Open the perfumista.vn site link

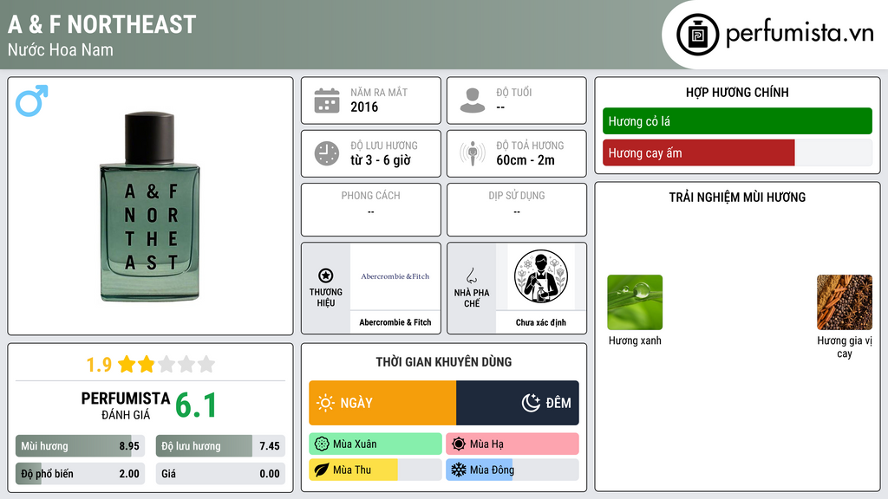click(x=800, y=34)
